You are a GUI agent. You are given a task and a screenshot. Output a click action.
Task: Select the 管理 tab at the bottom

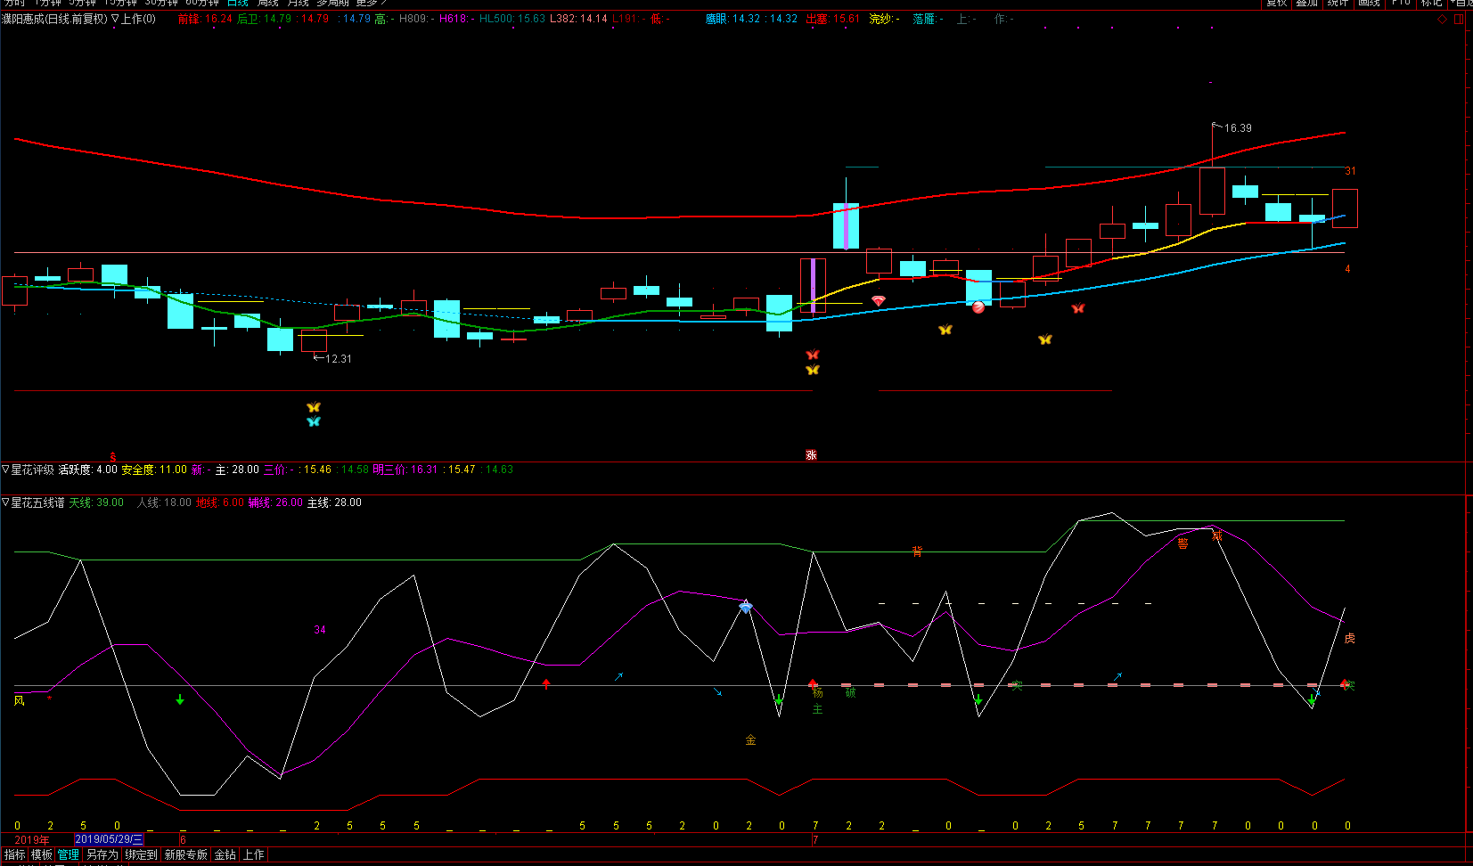tap(69, 854)
